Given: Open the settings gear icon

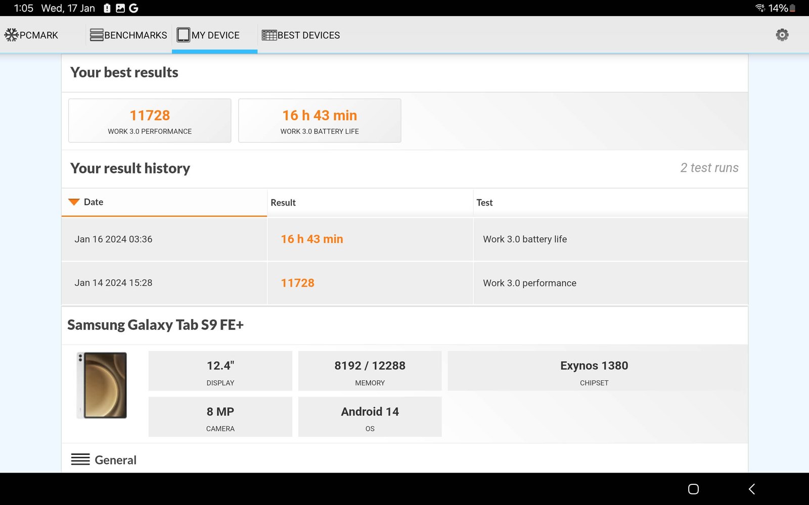Looking at the screenshot, I should point(782,35).
